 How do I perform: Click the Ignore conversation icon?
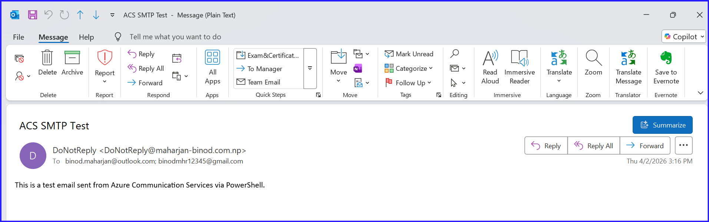(19, 59)
